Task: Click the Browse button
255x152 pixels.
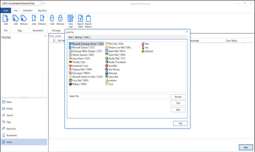Action: click(178, 97)
